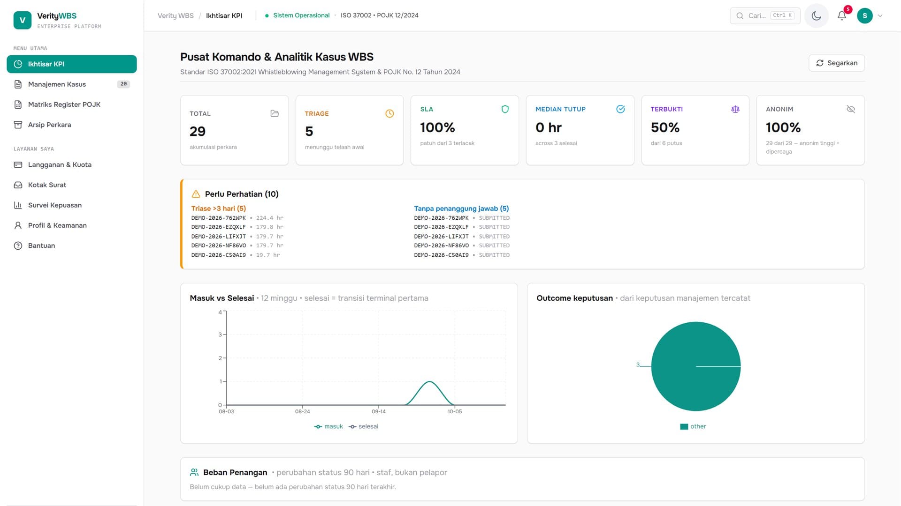The width and height of the screenshot is (901, 506).
Task: Click the first SUBMITTED DEMO-2026-762WPK entry
Action: (462, 218)
